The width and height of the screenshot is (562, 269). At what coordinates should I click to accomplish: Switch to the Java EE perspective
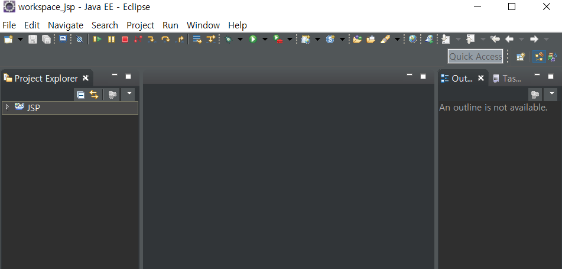(539, 57)
